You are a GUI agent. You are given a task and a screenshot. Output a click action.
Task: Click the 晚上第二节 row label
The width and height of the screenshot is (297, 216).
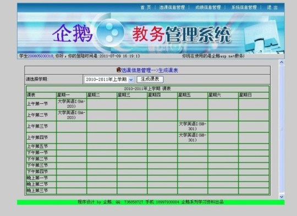[37, 184]
